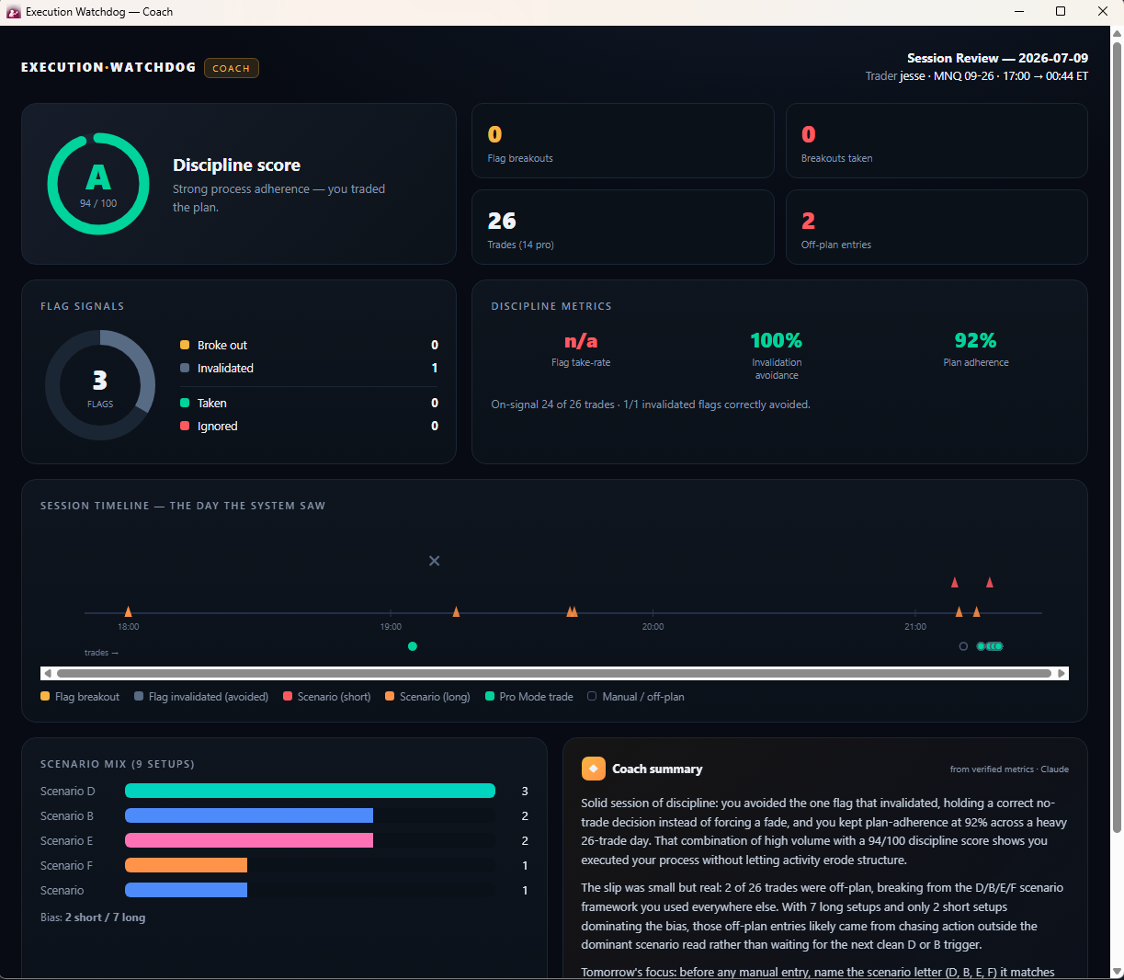Click the 92% Plan adherence value

tap(975, 340)
